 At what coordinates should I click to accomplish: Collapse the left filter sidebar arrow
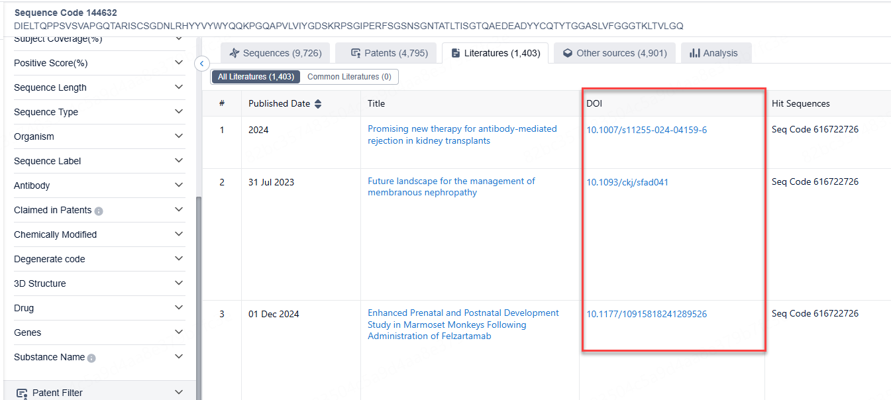click(x=202, y=64)
